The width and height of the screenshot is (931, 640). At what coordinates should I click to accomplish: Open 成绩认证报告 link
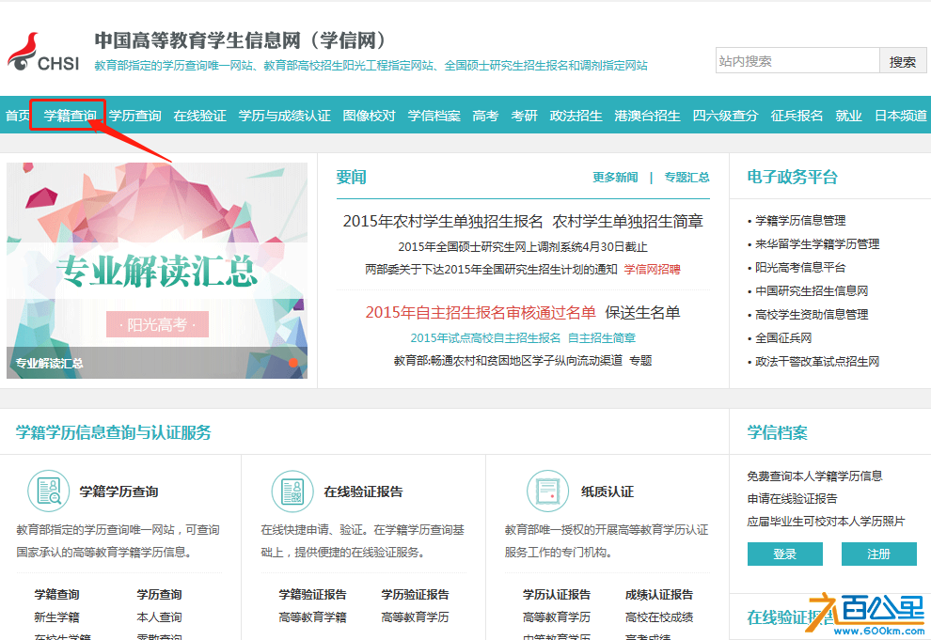[659, 594]
